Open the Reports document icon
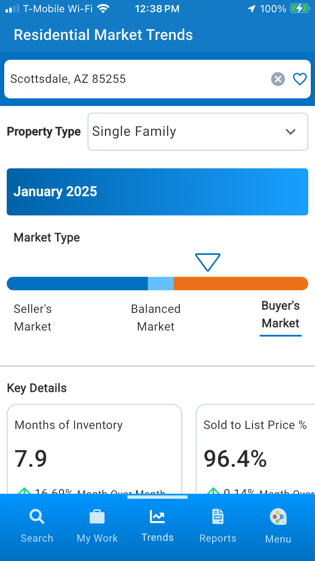 click(x=218, y=516)
